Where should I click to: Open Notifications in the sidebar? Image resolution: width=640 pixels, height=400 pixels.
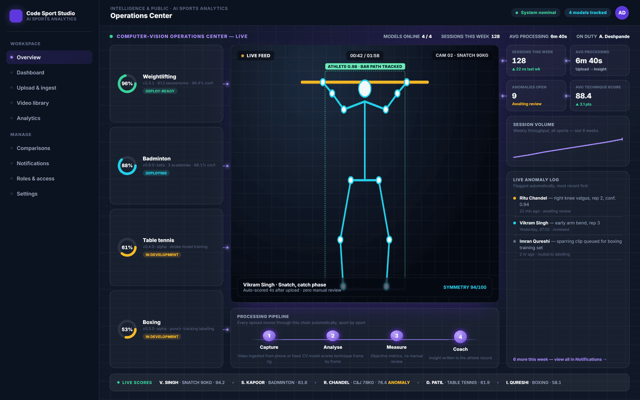[49, 163]
